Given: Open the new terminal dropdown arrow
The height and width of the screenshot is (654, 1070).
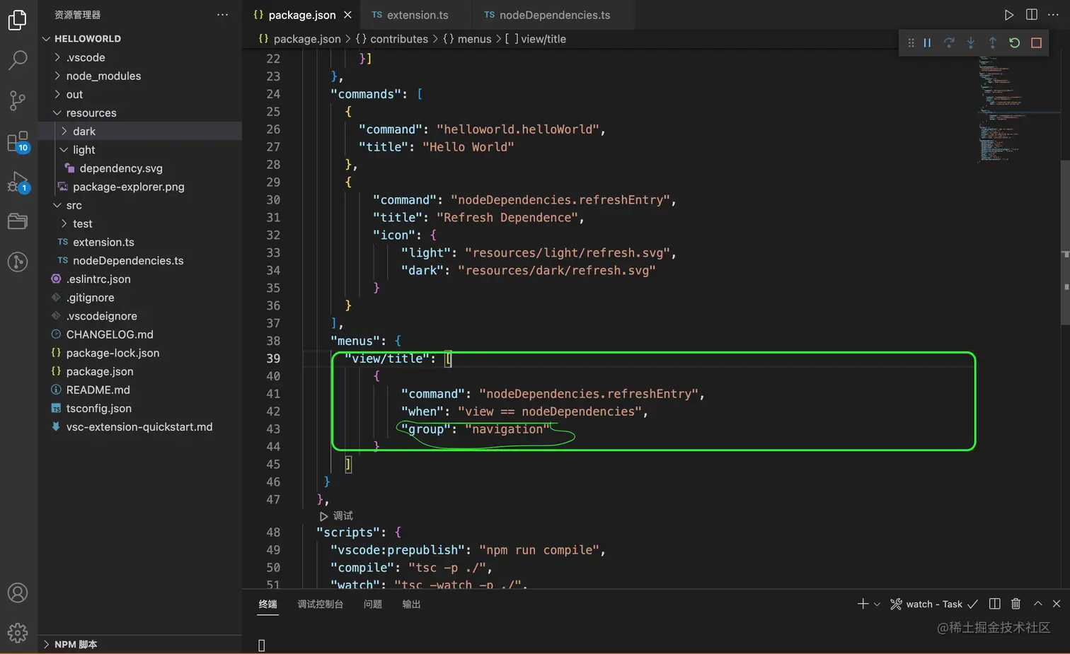Looking at the screenshot, I should (877, 604).
